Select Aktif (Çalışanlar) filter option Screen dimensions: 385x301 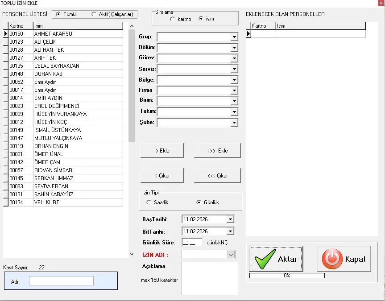click(x=94, y=14)
